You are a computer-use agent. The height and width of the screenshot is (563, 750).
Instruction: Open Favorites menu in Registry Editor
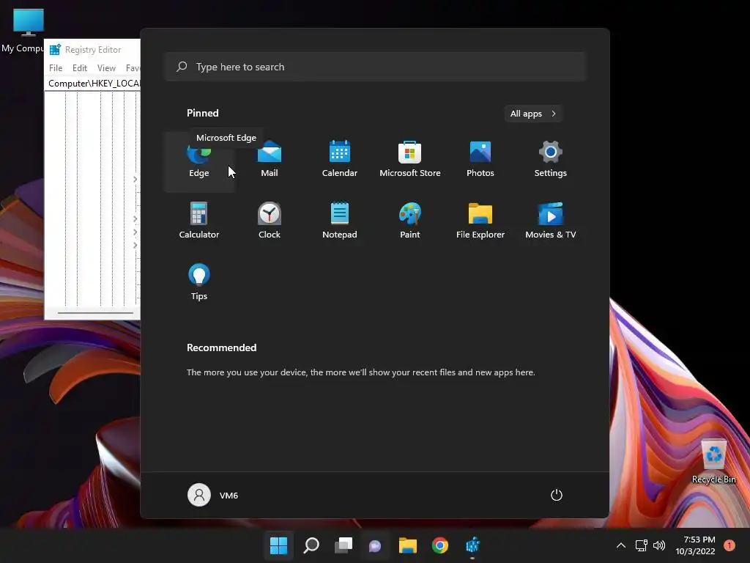[x=133, y=68]
